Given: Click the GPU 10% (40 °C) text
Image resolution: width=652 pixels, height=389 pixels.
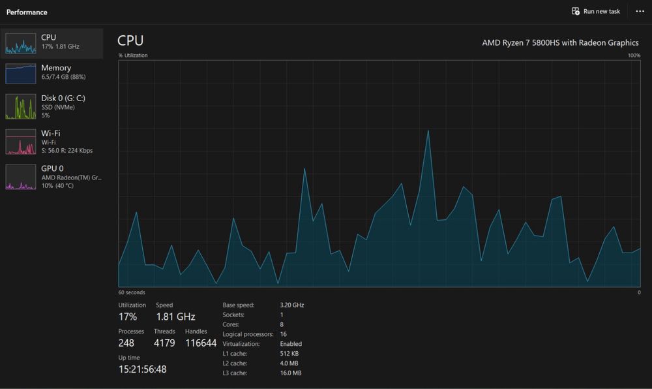Looking at the screenshot, I should [x=57, y=185].
